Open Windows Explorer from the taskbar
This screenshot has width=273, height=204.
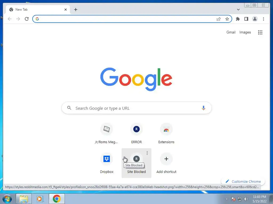click(x=24, y=199)
